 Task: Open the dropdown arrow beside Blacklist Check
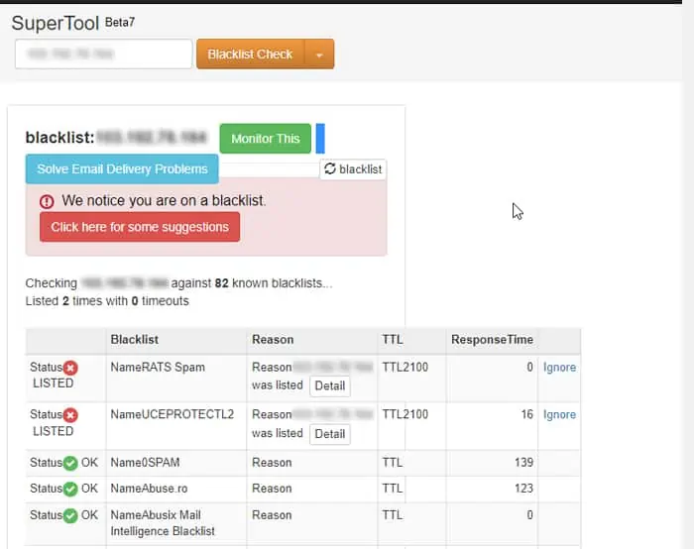pos(319,54)
